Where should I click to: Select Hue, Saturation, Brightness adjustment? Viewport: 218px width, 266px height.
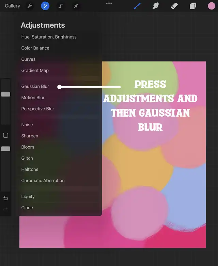pyautogui.click(x=49, y=37)
